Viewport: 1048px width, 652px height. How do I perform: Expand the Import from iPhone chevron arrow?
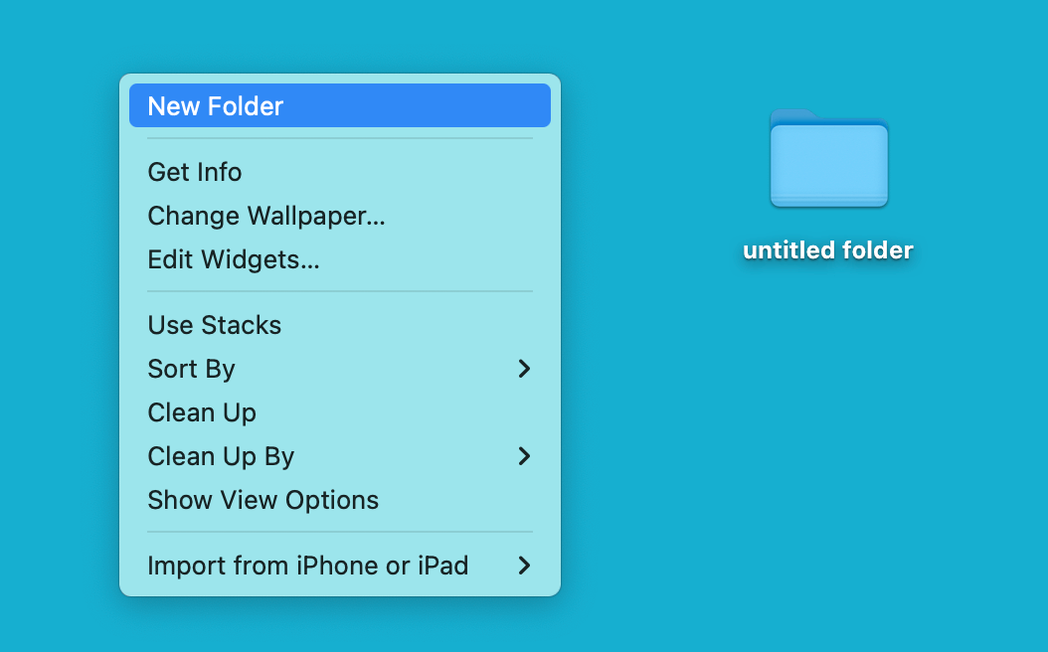(525, 566)
